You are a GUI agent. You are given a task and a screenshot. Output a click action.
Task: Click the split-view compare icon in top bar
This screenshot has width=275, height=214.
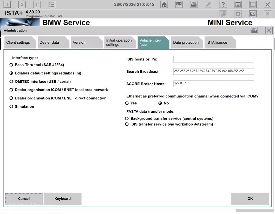[x=179, y=4]
